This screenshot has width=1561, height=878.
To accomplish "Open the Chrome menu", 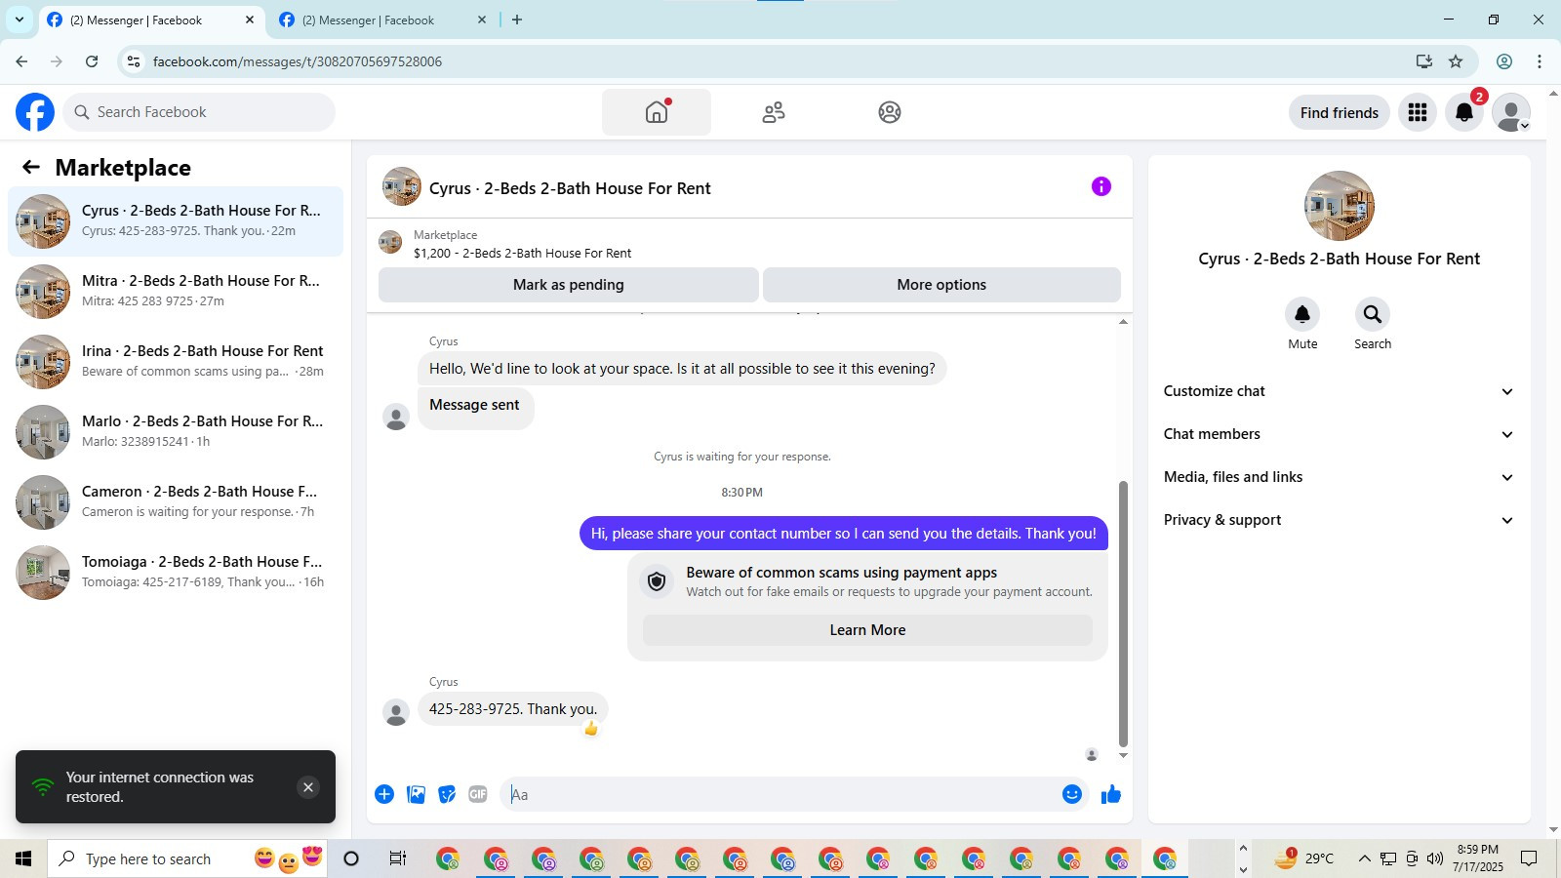I will tap(1540, 61).
